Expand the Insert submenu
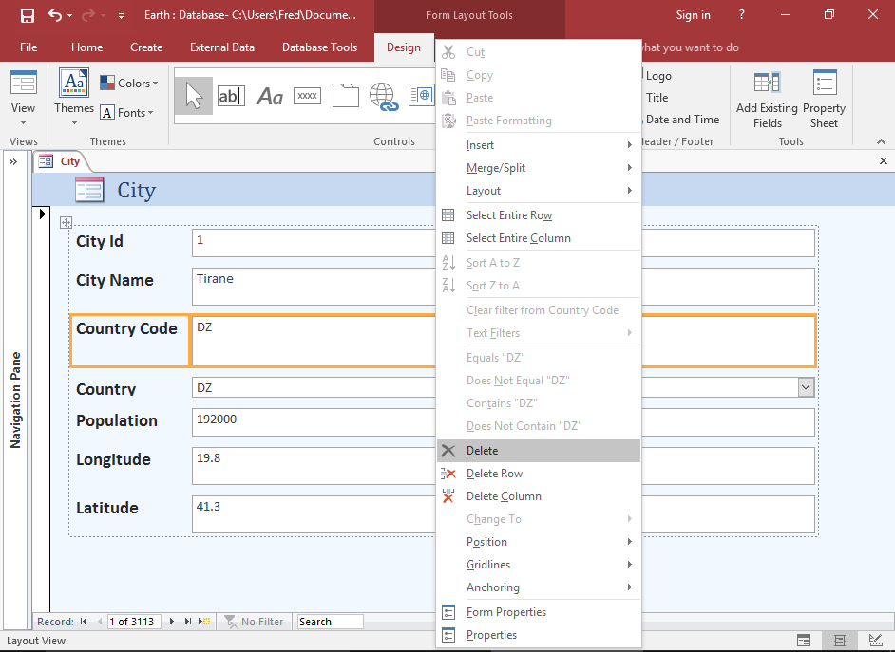 coord(539,145)
